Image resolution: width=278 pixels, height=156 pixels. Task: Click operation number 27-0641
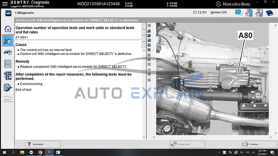coord(22,37)
